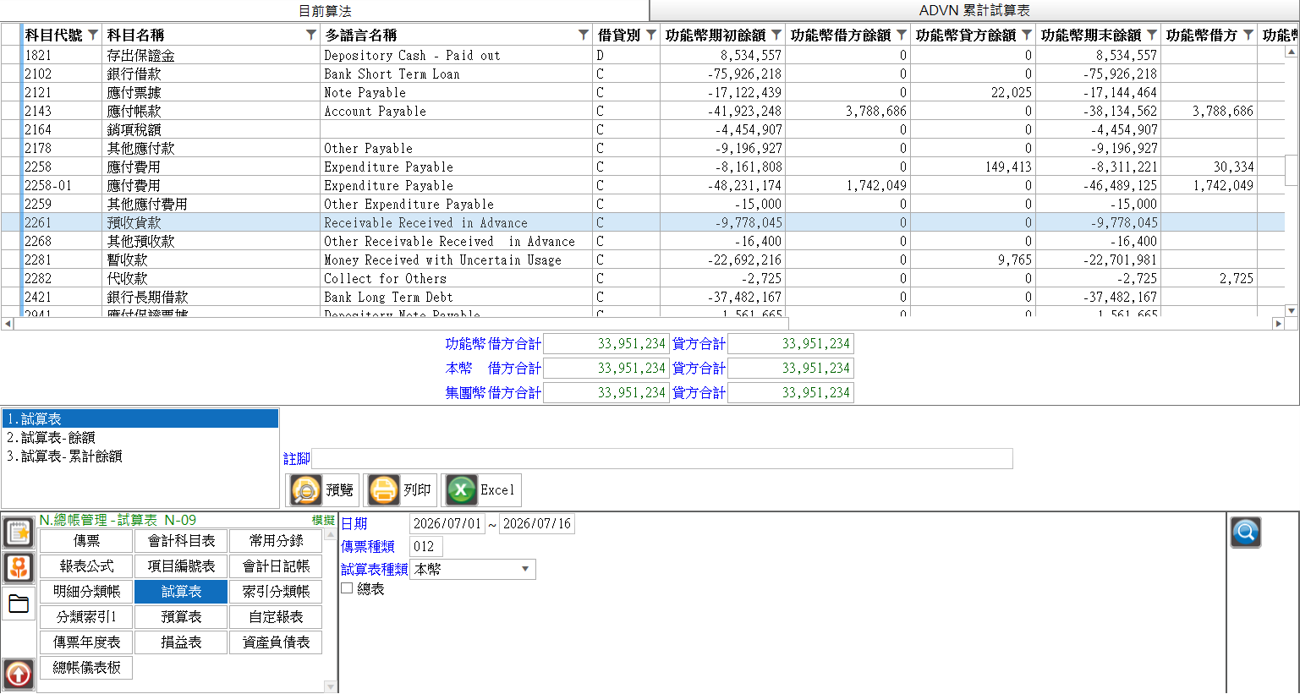Click the orange flower sidebar icon
Screen dimensions: 1300x694
(19, 567)
